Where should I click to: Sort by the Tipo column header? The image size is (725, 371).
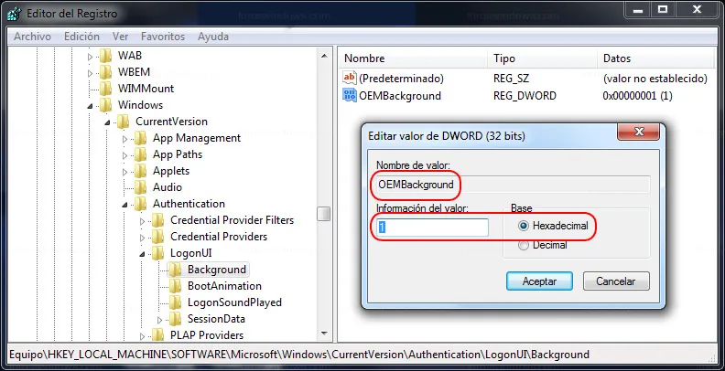pos(542,58)
